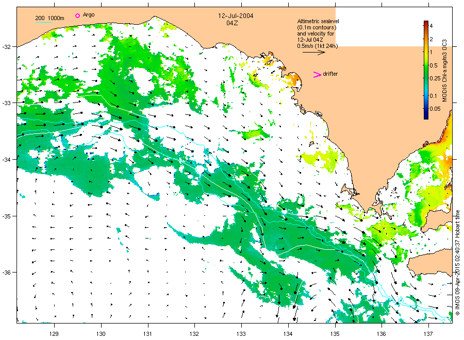This screenshot has width=464, height=340.
Task: Click latitude label -33
Action: click(x=7, y=103)
